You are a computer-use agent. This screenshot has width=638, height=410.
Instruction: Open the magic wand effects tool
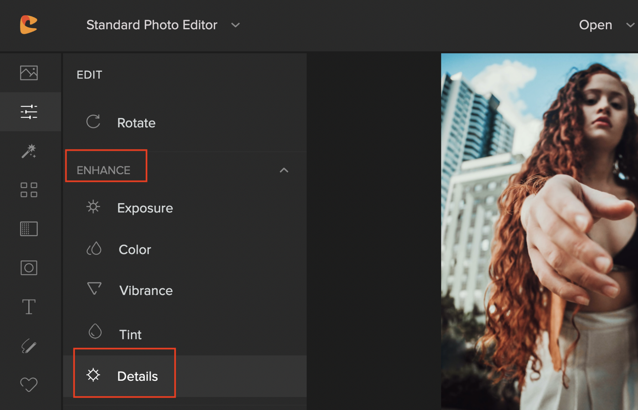click(x=29, y=151)
